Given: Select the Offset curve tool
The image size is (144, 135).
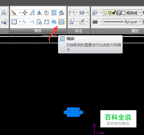Looking at the screenshot, I should tap(61, 13).
